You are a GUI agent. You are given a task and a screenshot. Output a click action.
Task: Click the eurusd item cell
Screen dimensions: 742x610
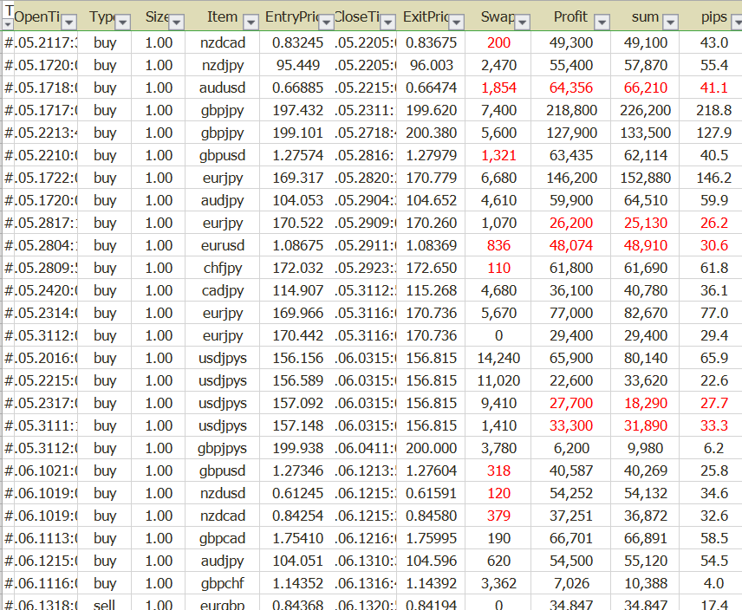(x=223, y=245)
